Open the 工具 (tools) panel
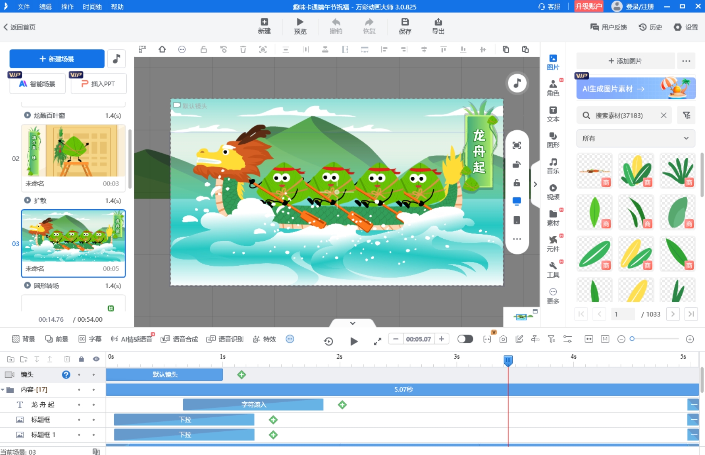This screenshot has width=705, height=455. click(553, 269)
